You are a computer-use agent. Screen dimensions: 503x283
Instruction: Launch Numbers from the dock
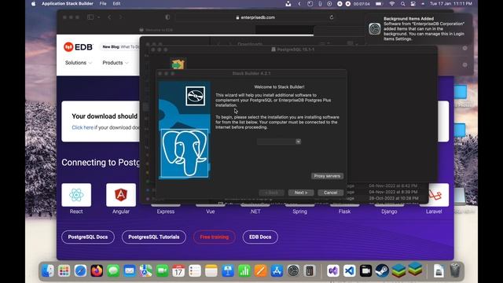pyautogui.click(x=244, y=271)
